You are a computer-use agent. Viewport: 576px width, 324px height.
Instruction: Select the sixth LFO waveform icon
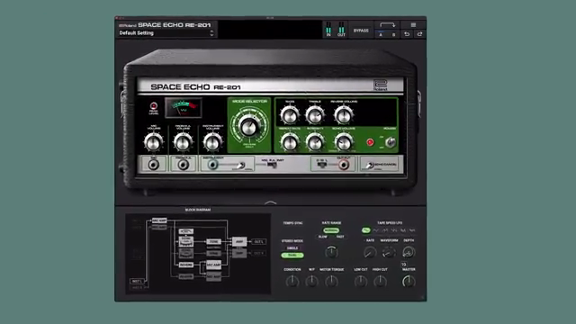412,230
